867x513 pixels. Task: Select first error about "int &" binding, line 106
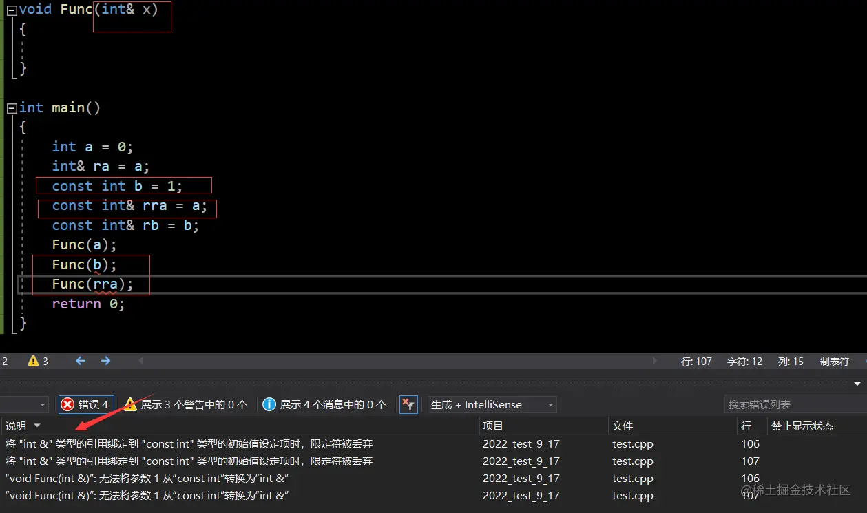tap(433, 444)
